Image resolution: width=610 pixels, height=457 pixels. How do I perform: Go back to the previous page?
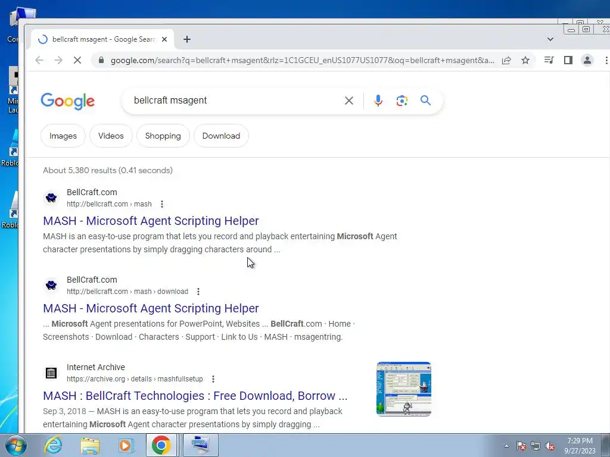[x=39, y=60]
